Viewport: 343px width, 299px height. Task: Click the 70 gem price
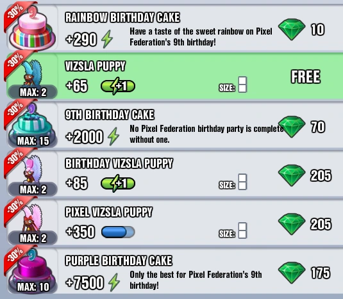[x=318, y=127]
